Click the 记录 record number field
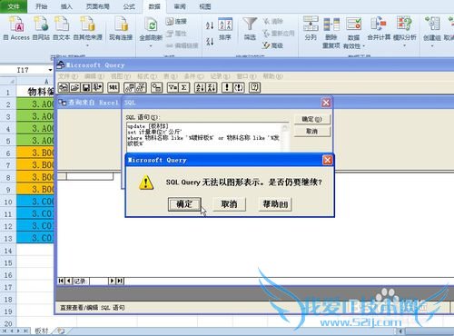 [98, 281]
